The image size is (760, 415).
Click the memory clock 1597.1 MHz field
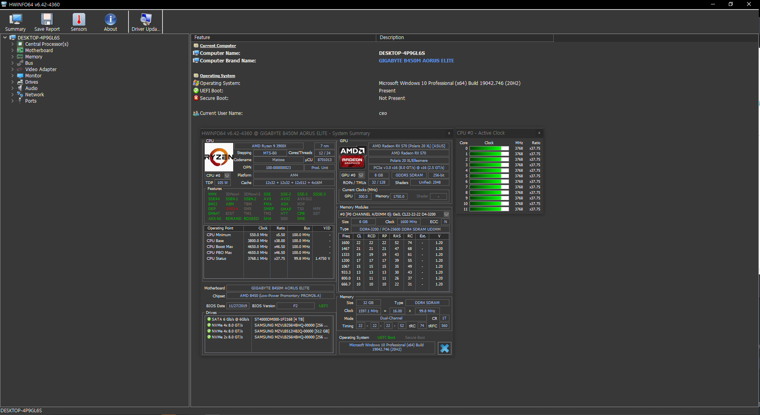(x=368, y=311)
